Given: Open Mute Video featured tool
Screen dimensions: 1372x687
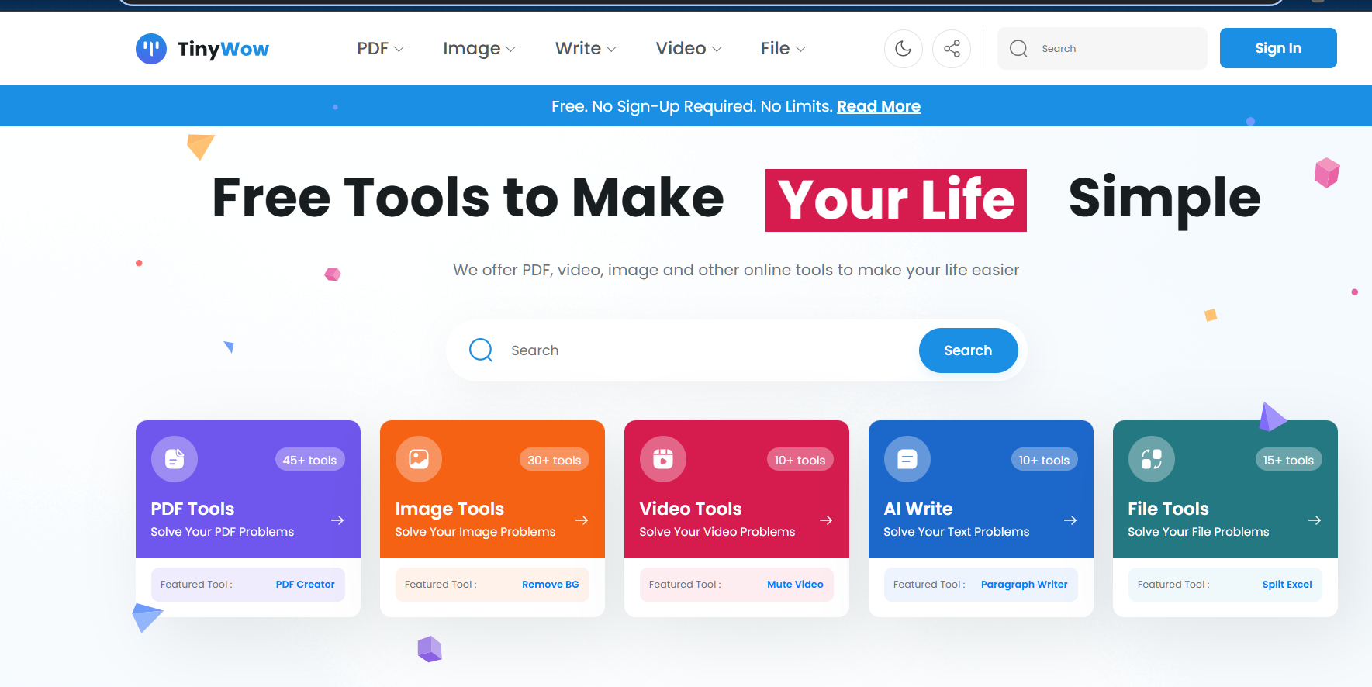Looking at the screenshot, I should click(x=795, y=585).
